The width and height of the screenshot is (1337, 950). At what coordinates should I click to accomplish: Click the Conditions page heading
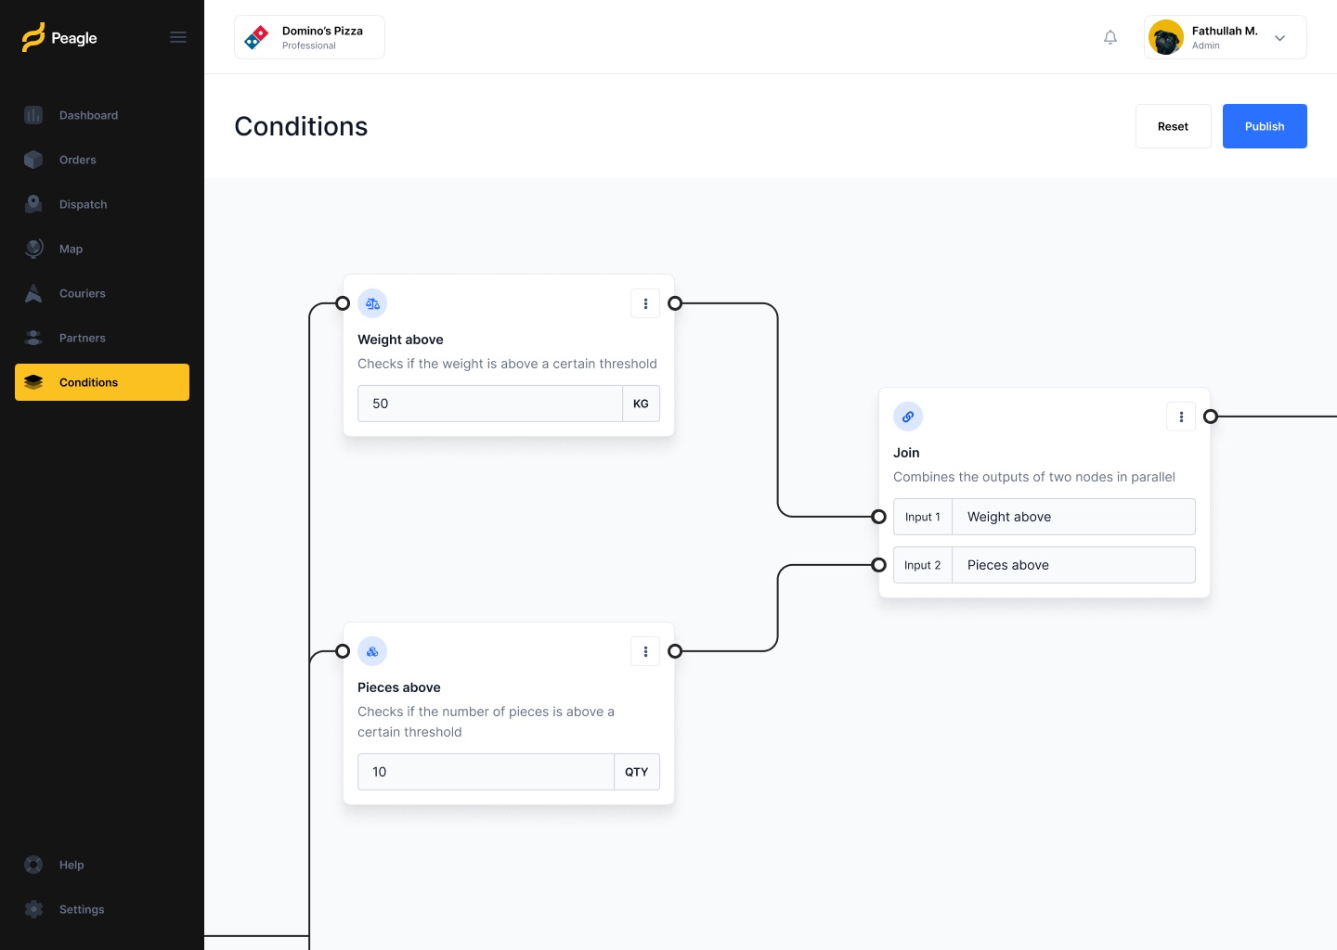(x=301, y=126)
